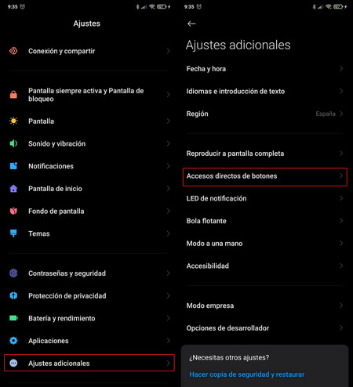Screen dimensions: 353x387
Task: Tap the house icon for Pantalla de inicio
Action: (13, 188)
